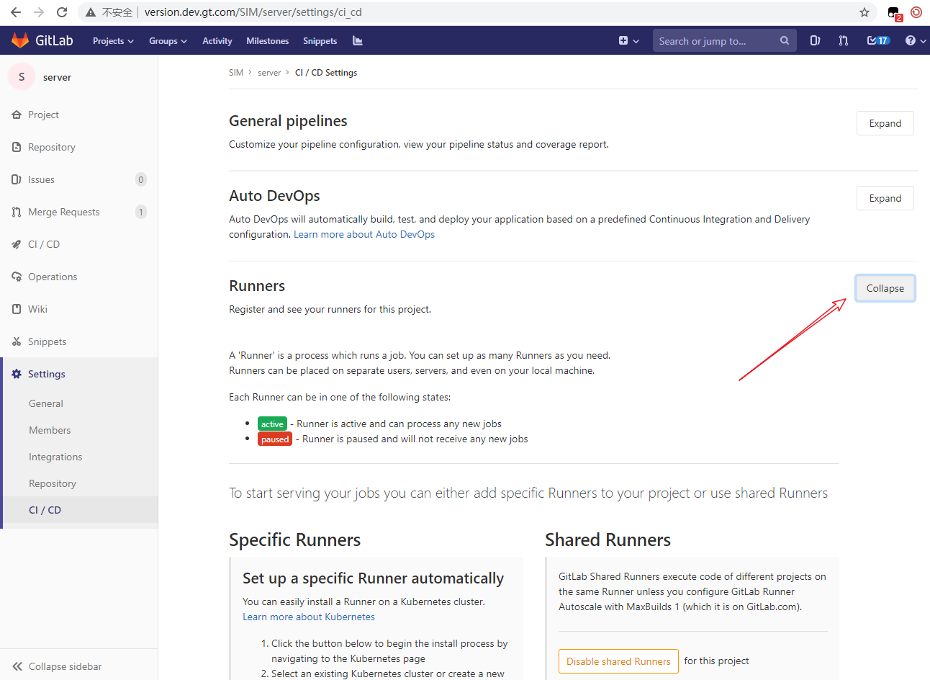Expand the General pipelines section

click(885, 123)
